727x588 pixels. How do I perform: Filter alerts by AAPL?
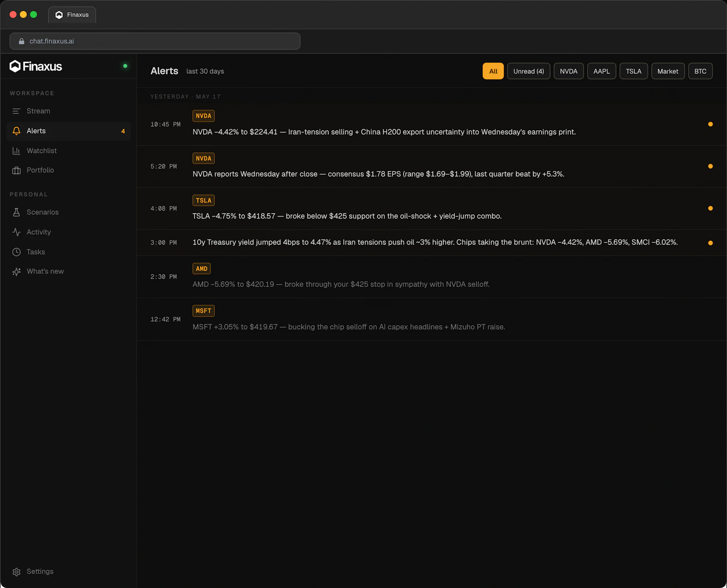tap(602, 71)
